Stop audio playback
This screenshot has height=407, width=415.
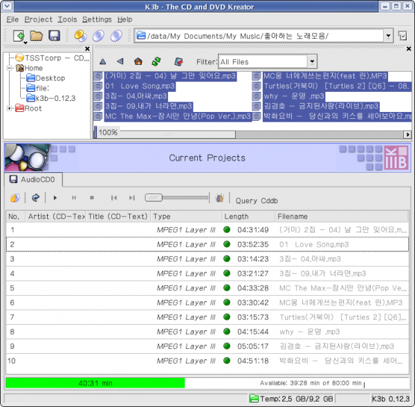click(x=92, y=198)
